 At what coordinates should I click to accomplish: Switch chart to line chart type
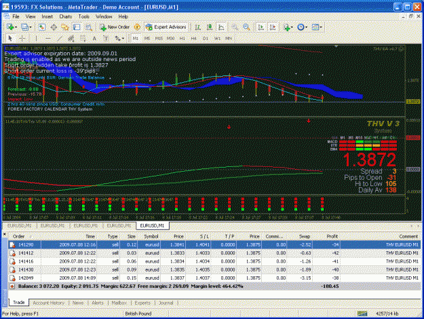[221, 27]
